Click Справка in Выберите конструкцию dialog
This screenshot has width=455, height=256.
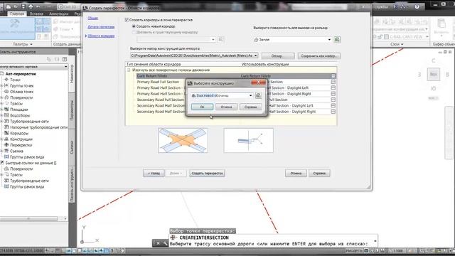point(250,107)
